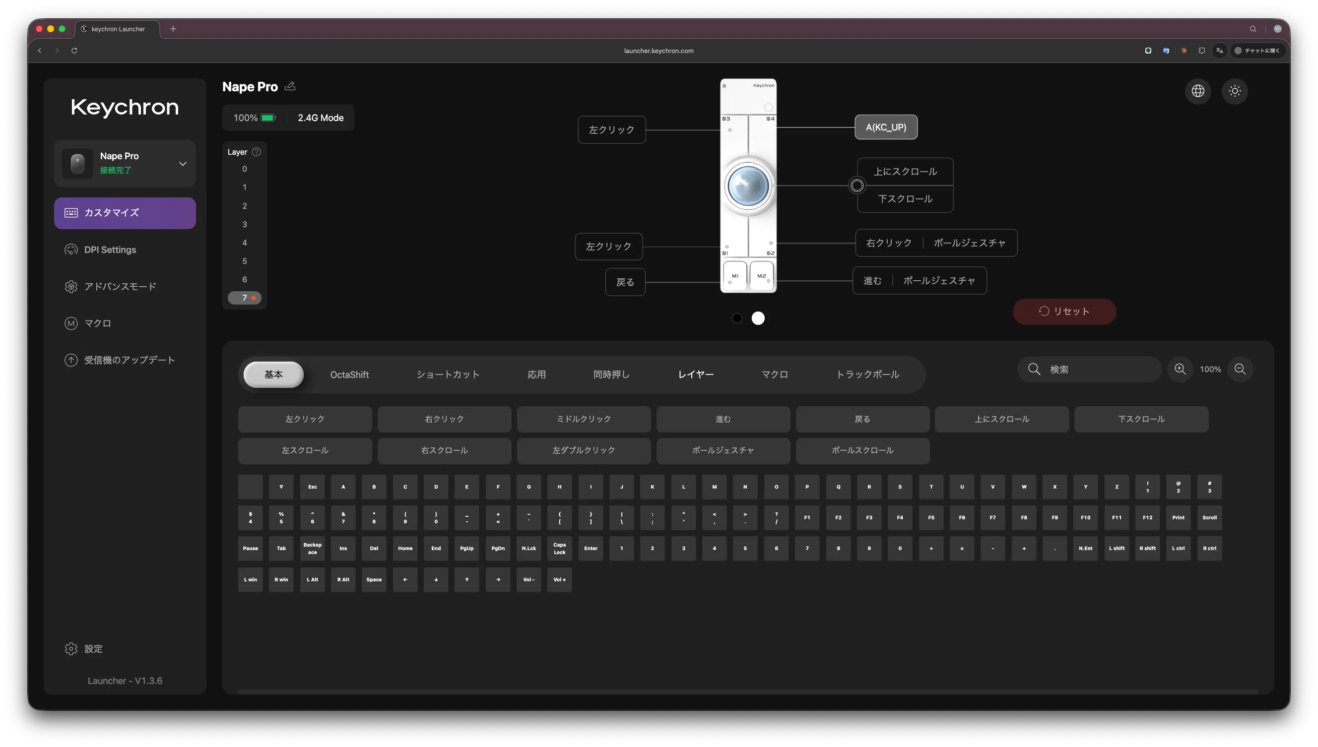Open チャットに聞く chat button
This screenshot has height=747, width=1318.
(1257, 51)
